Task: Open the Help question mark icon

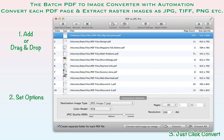Action: coord(208,24)
